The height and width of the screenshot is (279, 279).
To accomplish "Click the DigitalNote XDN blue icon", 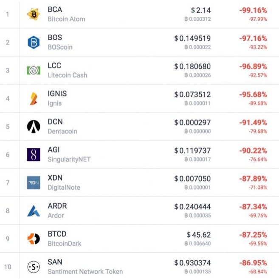I will 34,182.
